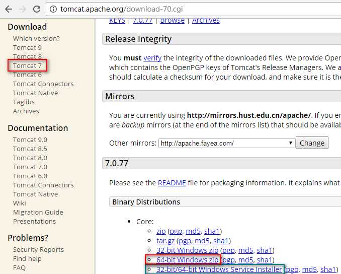Click the browser back arrow
This screenshot has height=274, width=341.
(9, 9)
